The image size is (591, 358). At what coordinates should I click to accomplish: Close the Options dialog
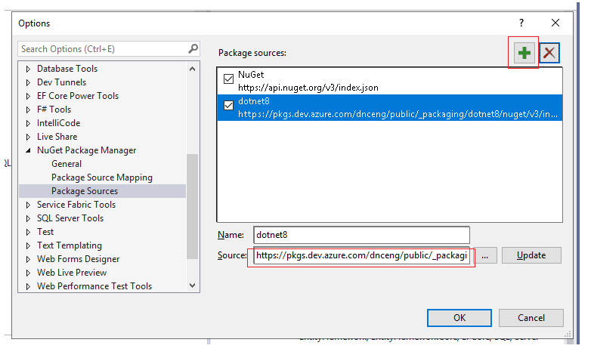coord(555,23)
